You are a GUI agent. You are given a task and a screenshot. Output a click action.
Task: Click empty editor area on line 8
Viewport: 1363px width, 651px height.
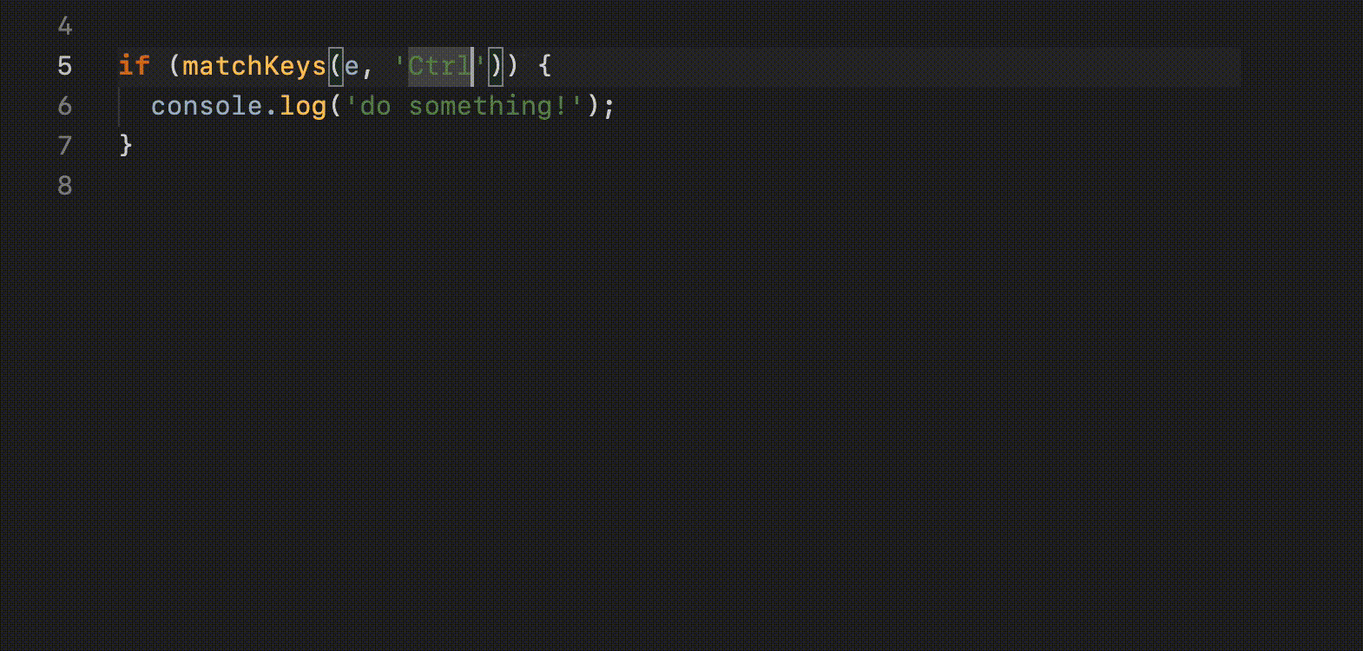tap(677, 186)
